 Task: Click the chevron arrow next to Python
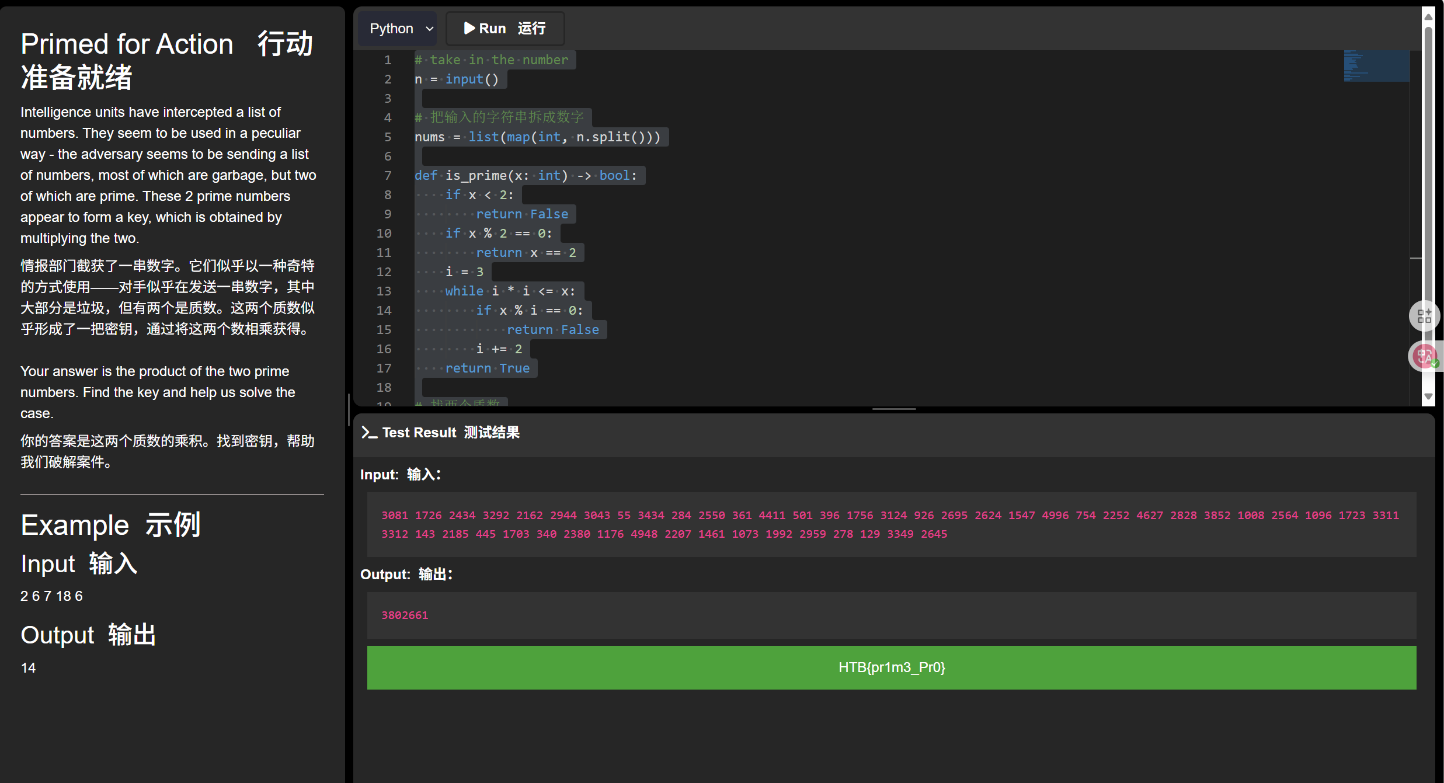point(430,29)
